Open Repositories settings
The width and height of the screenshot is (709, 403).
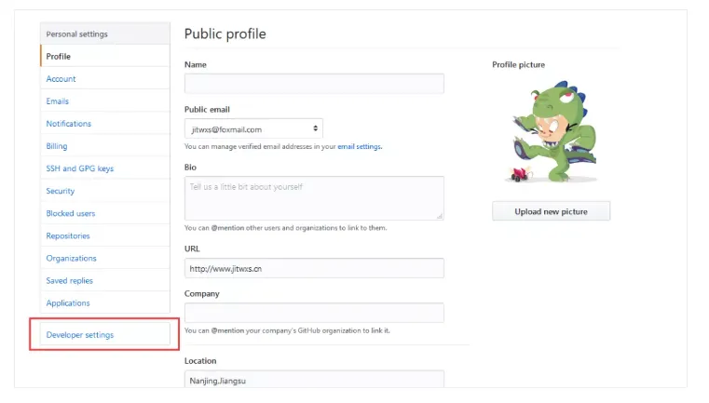(x=68, y=235)
